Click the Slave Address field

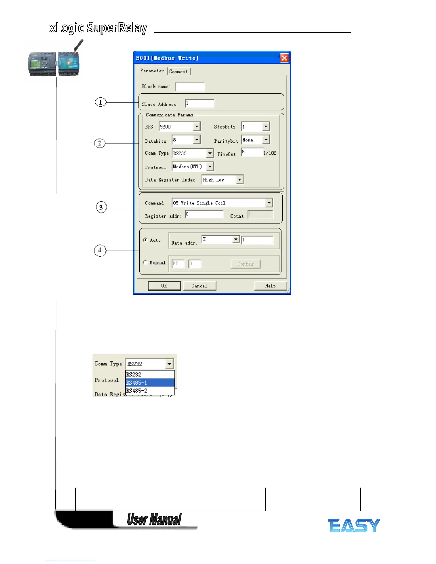coord(199,104)
